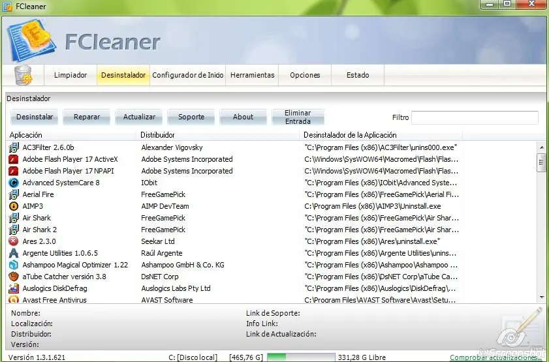Click the Eliminar Entrada button
This screenshot has height=362, width=549.
298,117
